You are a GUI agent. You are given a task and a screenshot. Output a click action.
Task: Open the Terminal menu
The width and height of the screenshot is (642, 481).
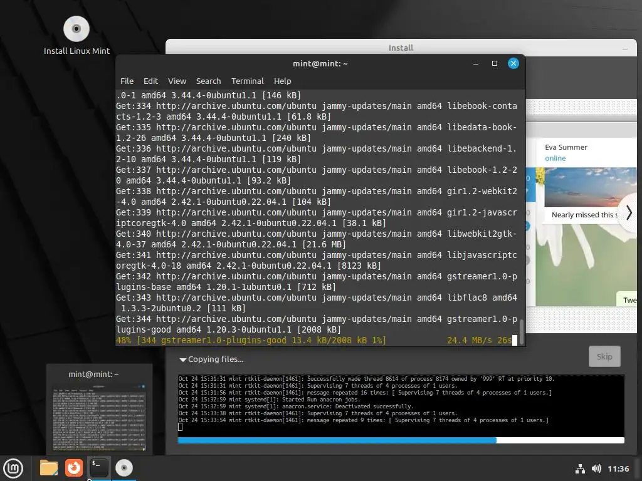247,81
